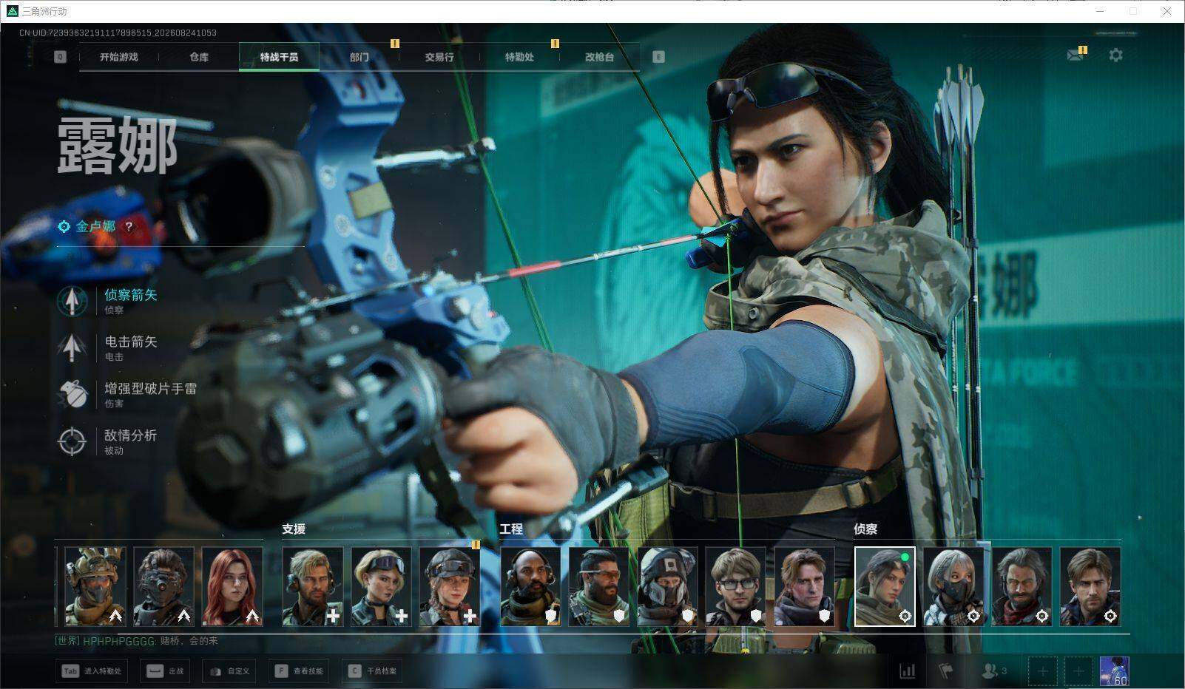Select the 特战干员 tab
Image resolution: width=1185 pixels, height=689 pixels.
tap(279, 57)
